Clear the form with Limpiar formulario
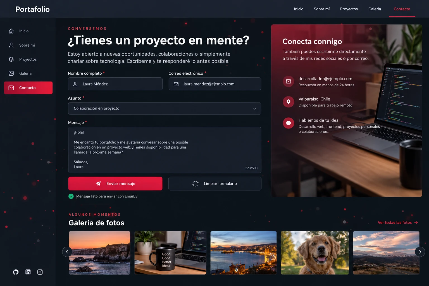429x286 pixels. [x=215, y=183]
